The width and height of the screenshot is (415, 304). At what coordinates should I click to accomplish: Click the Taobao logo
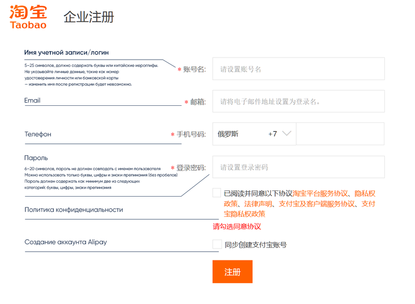28,17
